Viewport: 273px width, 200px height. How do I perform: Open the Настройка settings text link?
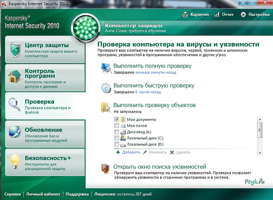tap(259, 14)
